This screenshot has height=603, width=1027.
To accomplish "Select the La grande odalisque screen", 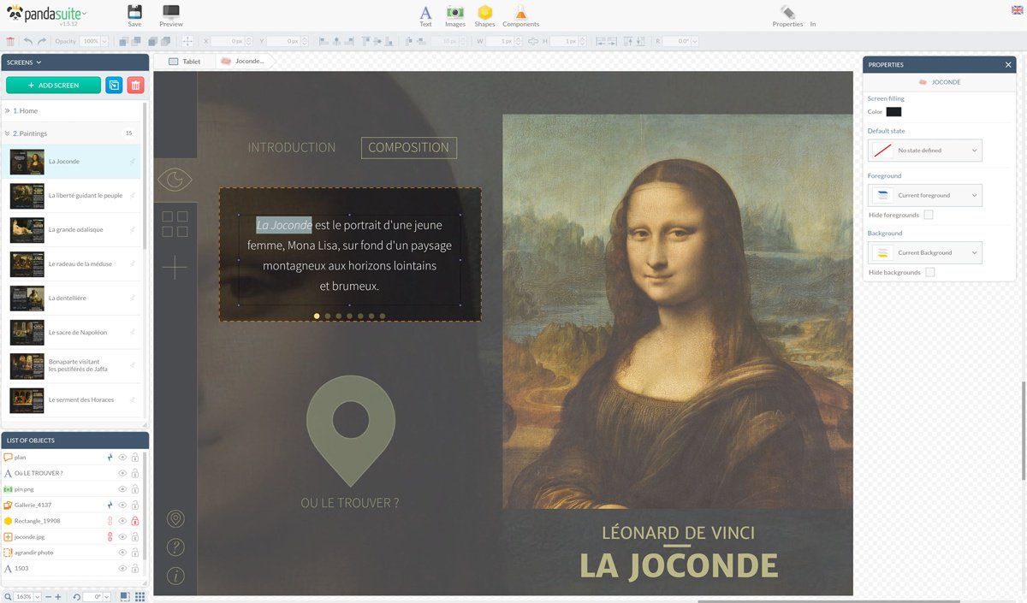I will pos(72,230).
